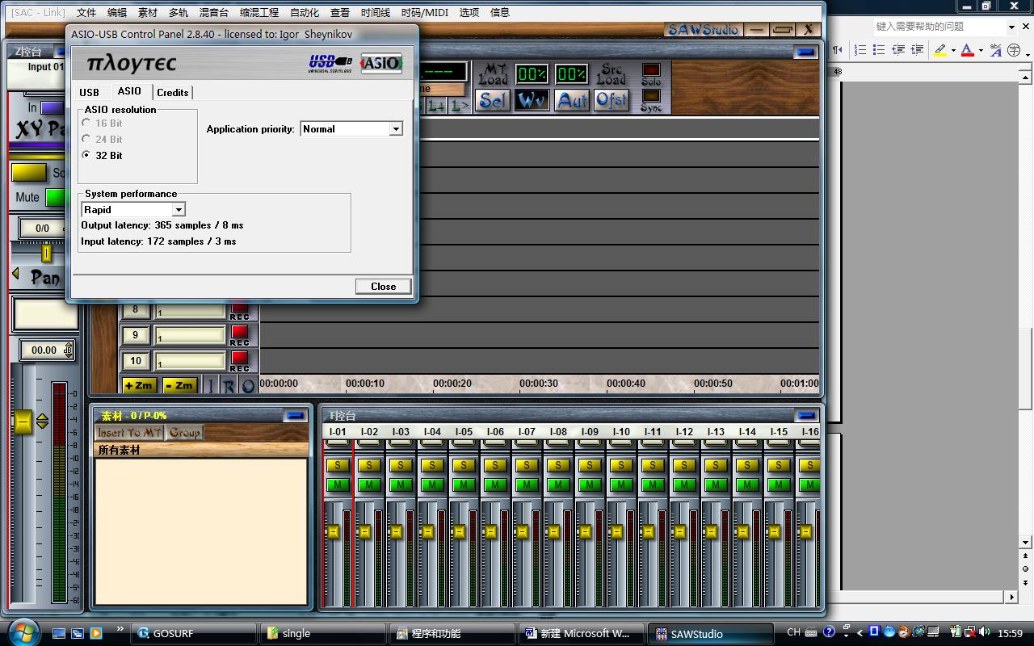Open the Word font color dropdown arrow
Image resolution: width=1034 pixels, height=646 pixels.
[x=981, y=50]
